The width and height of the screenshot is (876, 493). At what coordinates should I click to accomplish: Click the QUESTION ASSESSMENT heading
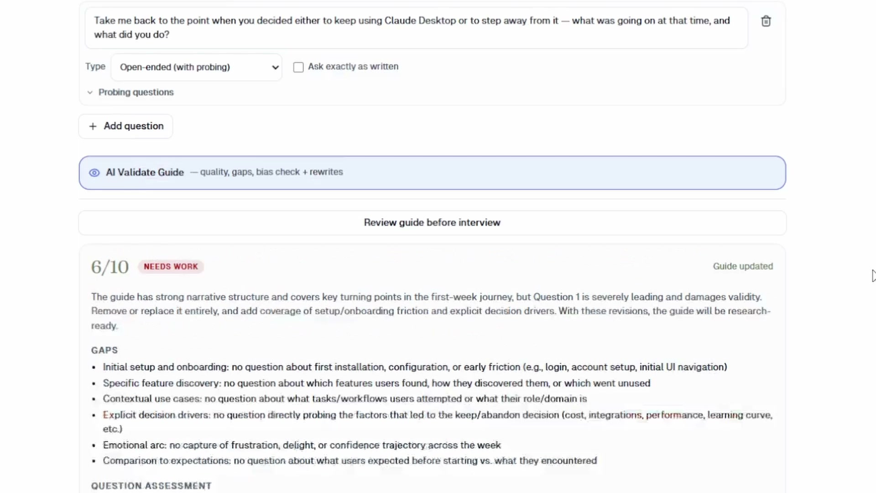(151, 486)
